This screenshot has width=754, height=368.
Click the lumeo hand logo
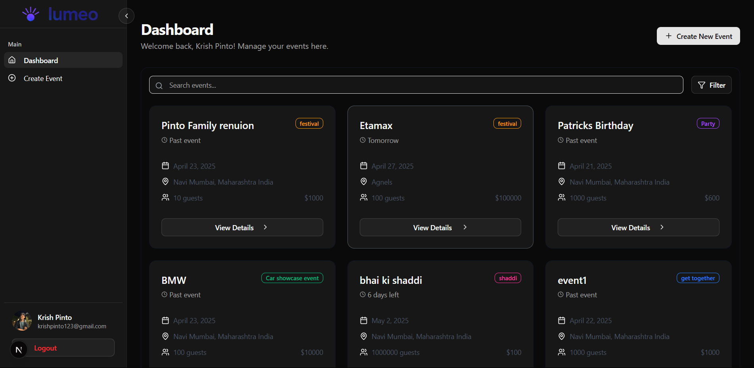31,13
